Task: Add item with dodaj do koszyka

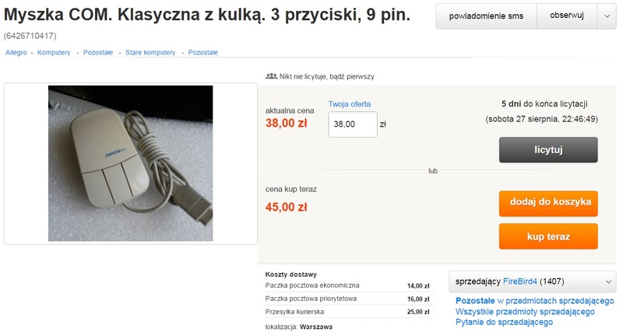Action: [x=548, y=202]
